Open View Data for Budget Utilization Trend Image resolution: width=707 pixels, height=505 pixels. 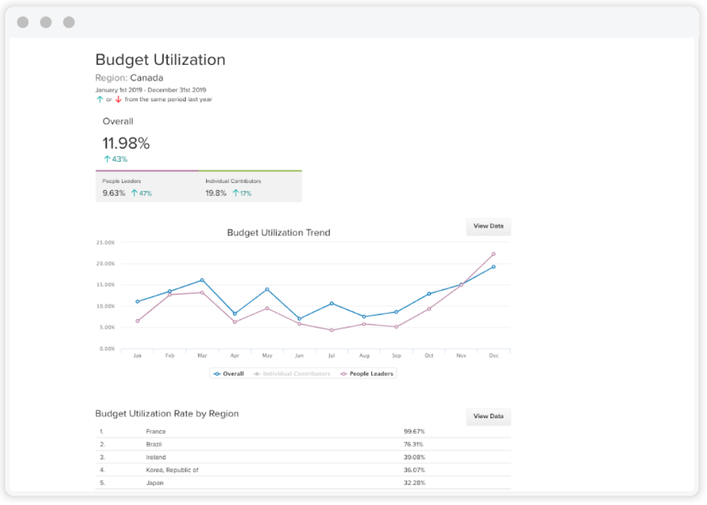(x=488, y=227)
